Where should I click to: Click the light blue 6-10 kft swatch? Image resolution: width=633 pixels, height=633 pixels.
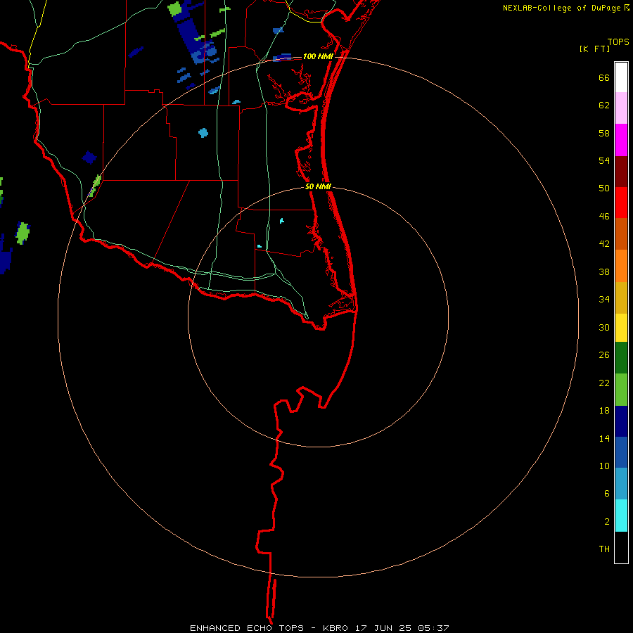[621, 484]
